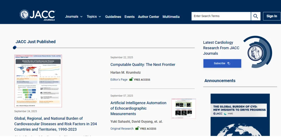Click the Original Research label
Image resolution: width=281 pixels, height=137 pixels.
click(x=122, y=129)
